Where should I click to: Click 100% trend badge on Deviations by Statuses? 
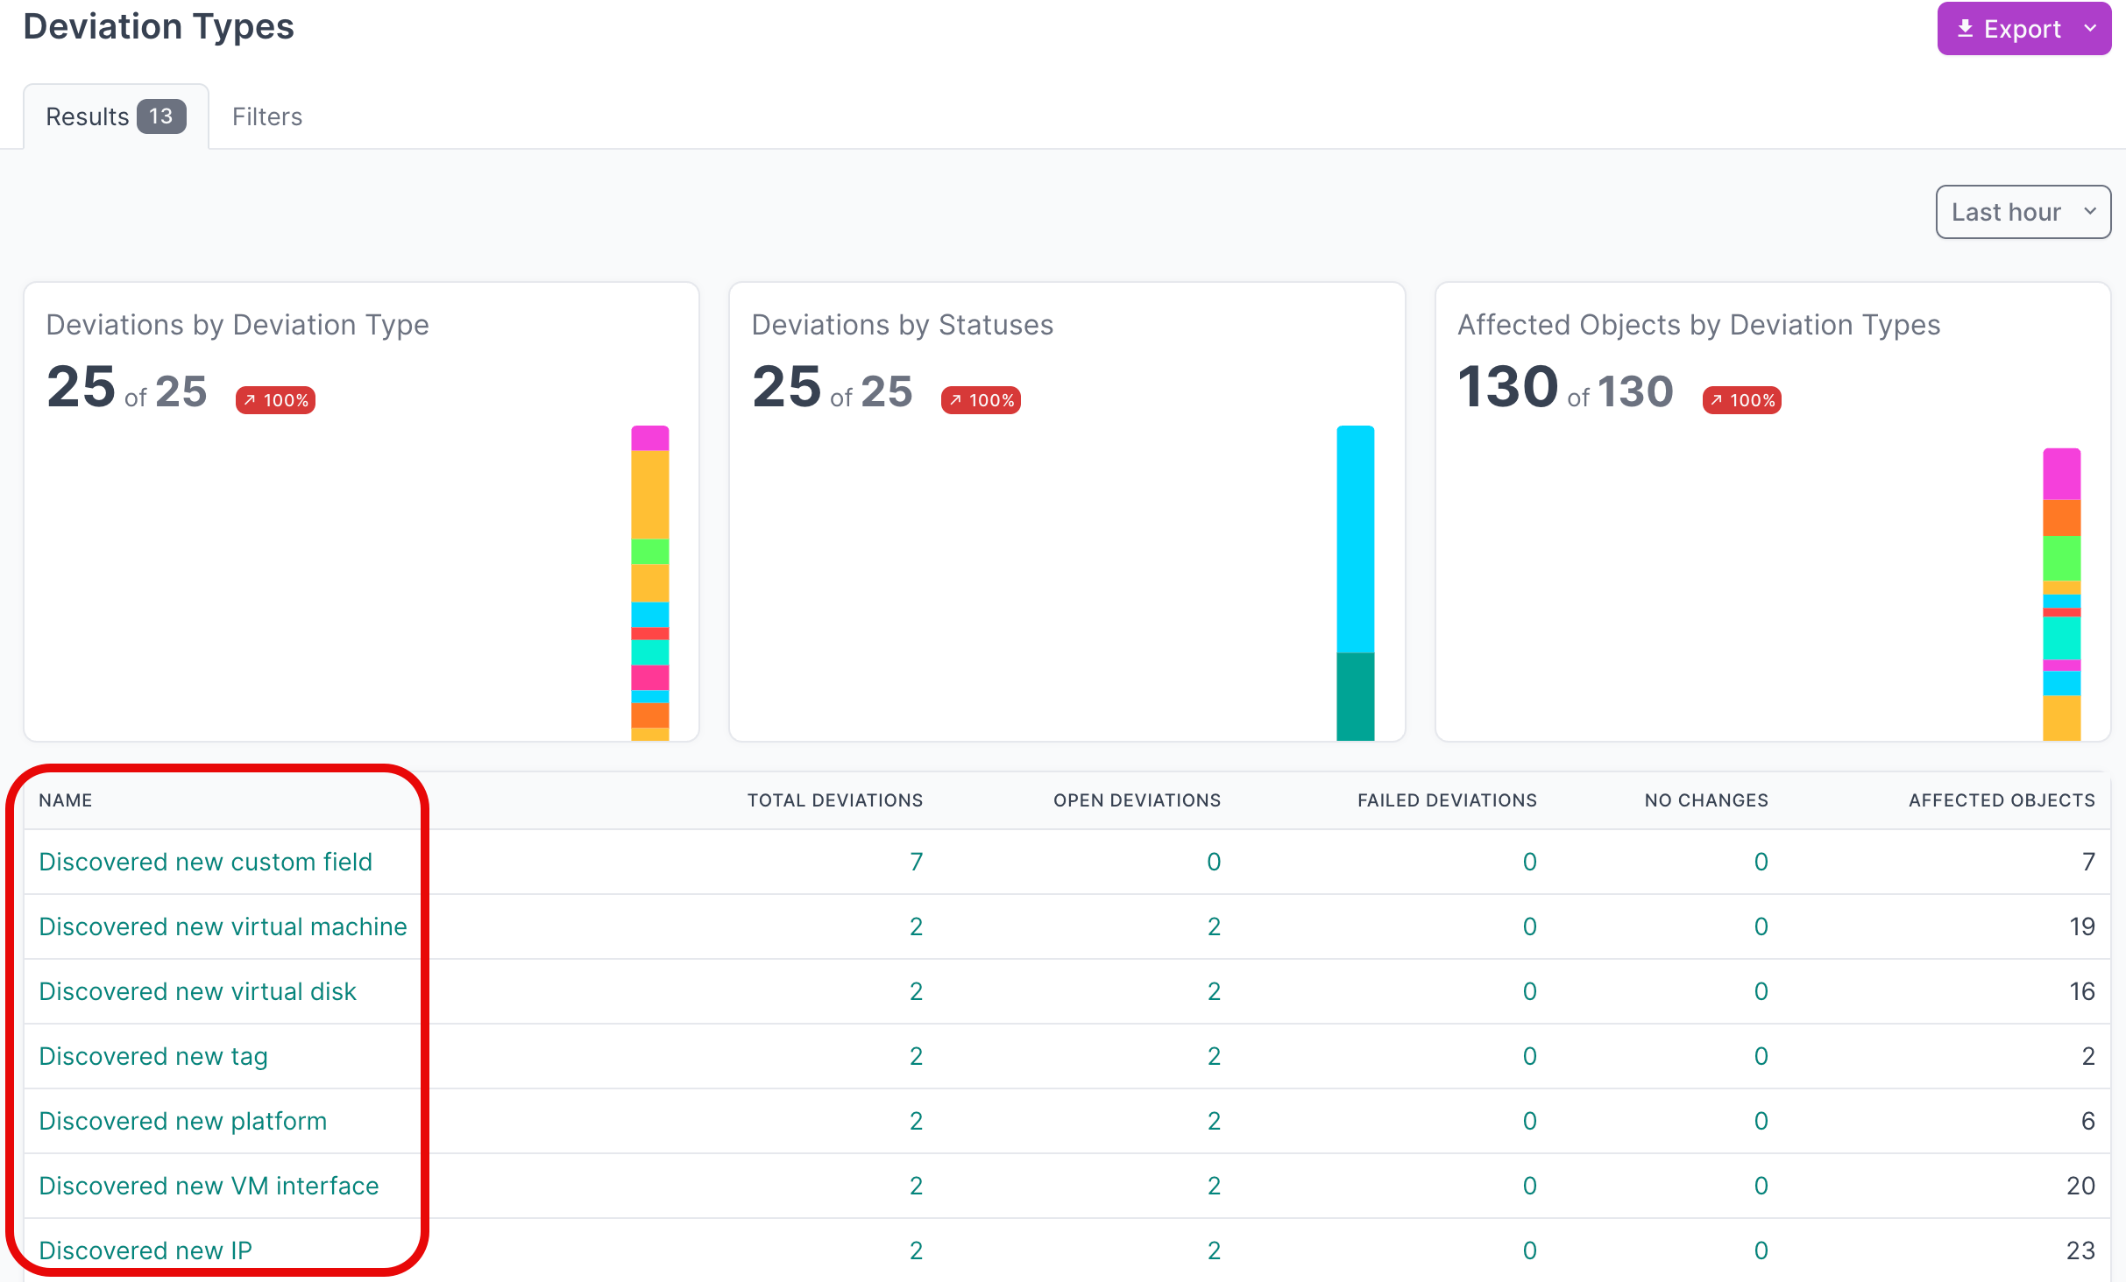(x=981, y=400)
